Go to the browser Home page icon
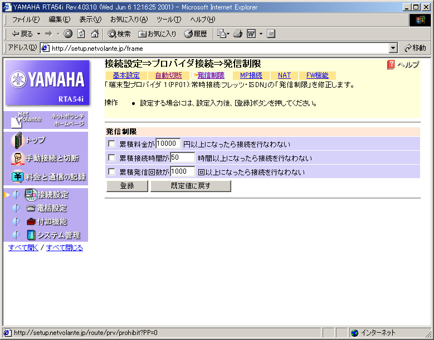The image size is (434, 340). click(95, 33)
